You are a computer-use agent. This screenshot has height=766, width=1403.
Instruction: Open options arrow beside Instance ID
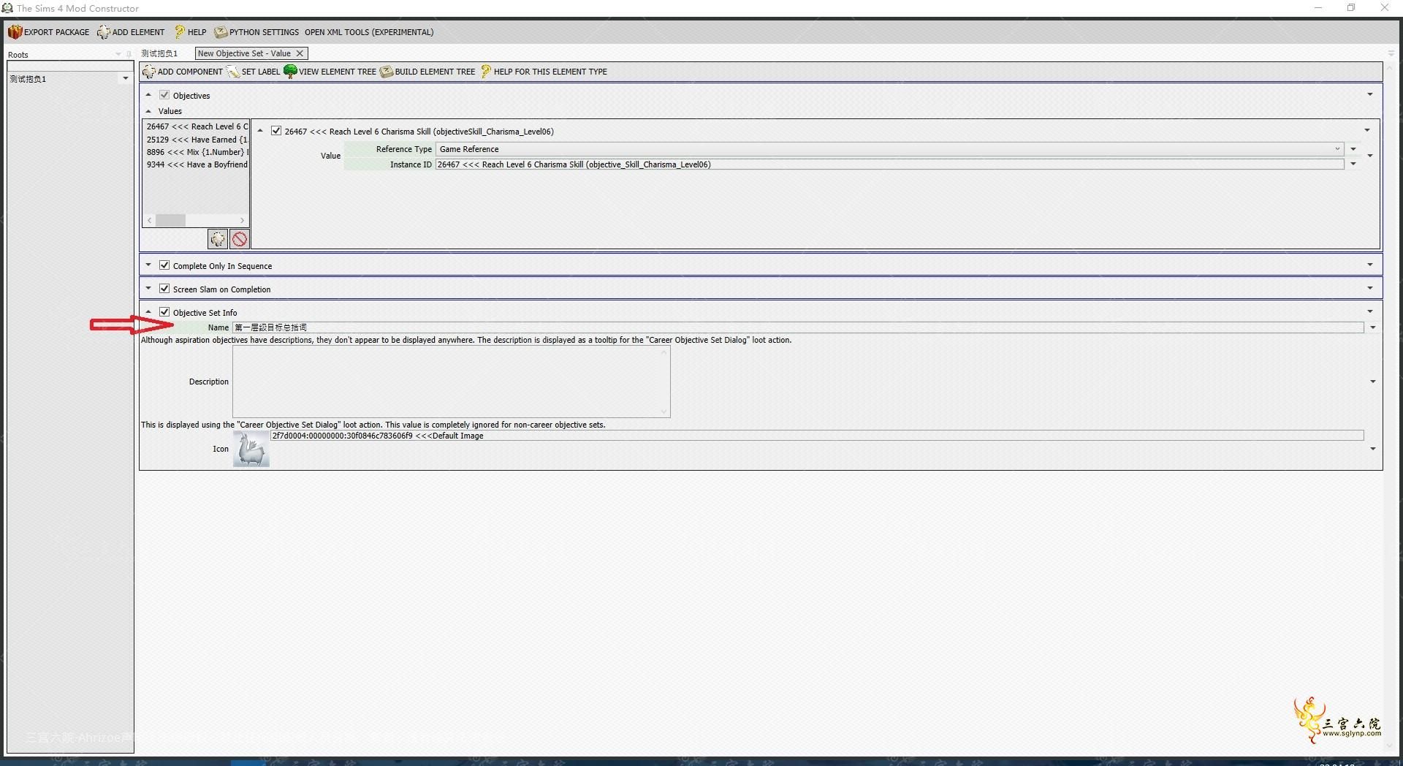1353,164
